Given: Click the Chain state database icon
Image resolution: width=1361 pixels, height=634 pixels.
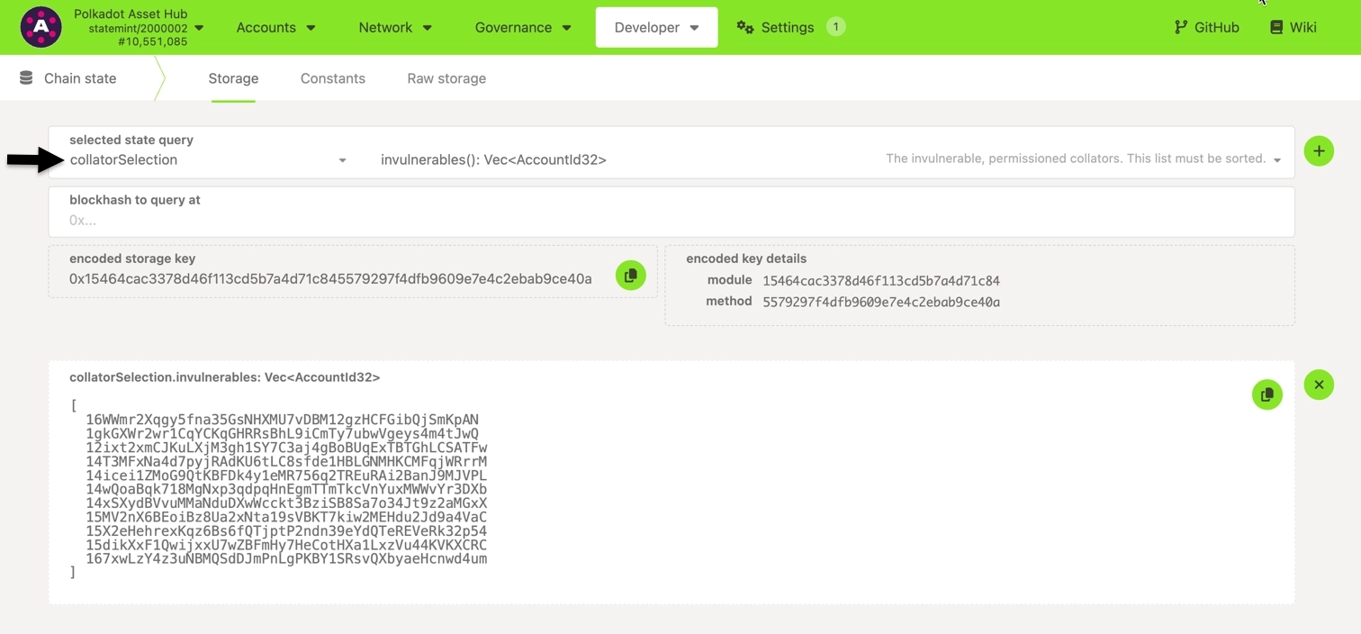Looking at the screenshot, I should coord(27,78).
